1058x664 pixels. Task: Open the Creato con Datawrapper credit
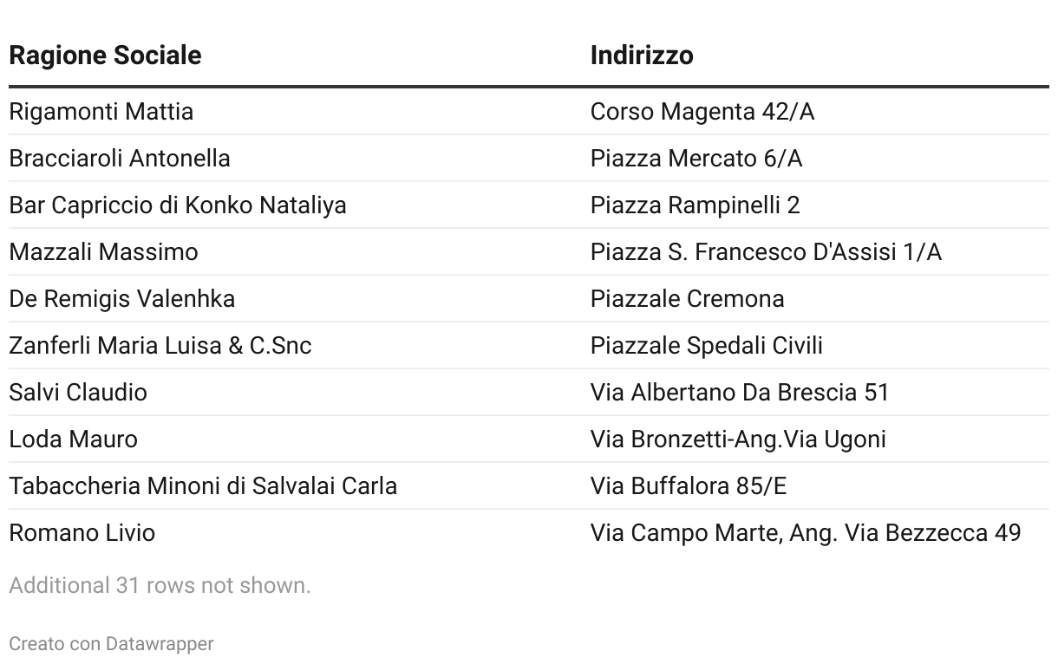[111, 644]
